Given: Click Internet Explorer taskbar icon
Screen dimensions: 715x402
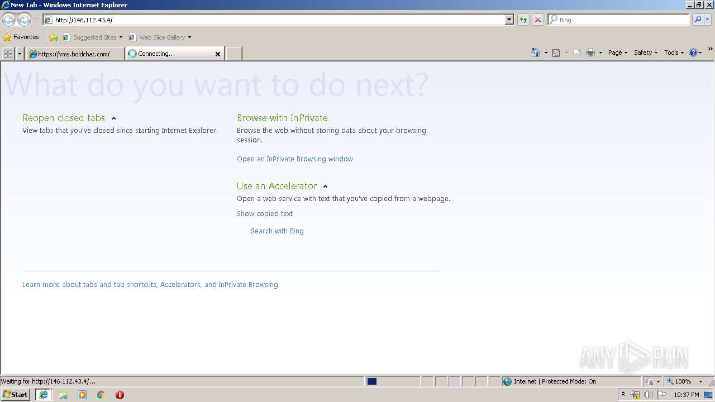Looking at the screenshot, I should tap(44, 395).
